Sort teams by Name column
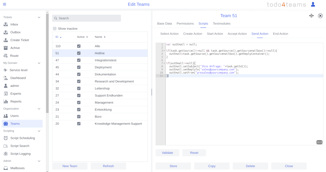Viewport: 326px width, 172px height. pyautogui.click(x=100, y=37)
